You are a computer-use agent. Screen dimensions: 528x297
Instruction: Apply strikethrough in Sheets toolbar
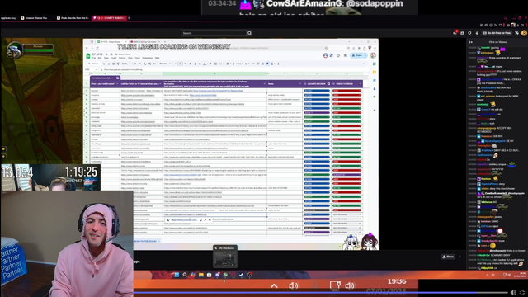[x=200, y=64]
